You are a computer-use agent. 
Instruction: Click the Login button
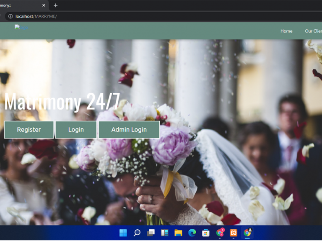pyautogui.click(x=76, y=130)
